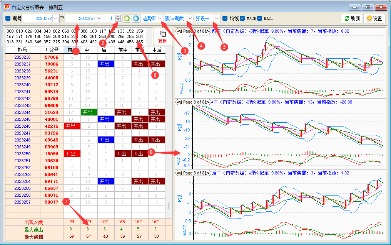Image resolution: width=391 pixels, height=245 pixels.
Task: Click the green down-arrow period button
Action: coord(127,18)
